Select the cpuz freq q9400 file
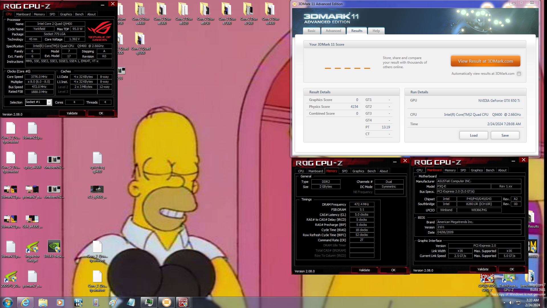Screen dimensions: 547x308 (x=97, y=162)
